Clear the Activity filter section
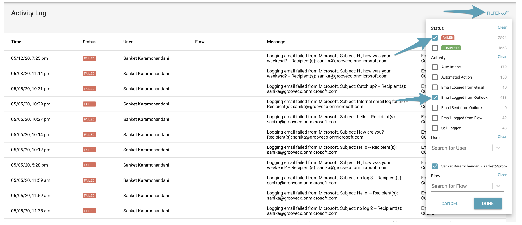522x225 pixels. coord(502,57)
